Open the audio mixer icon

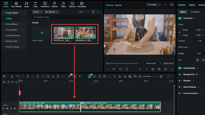point(125,76)
